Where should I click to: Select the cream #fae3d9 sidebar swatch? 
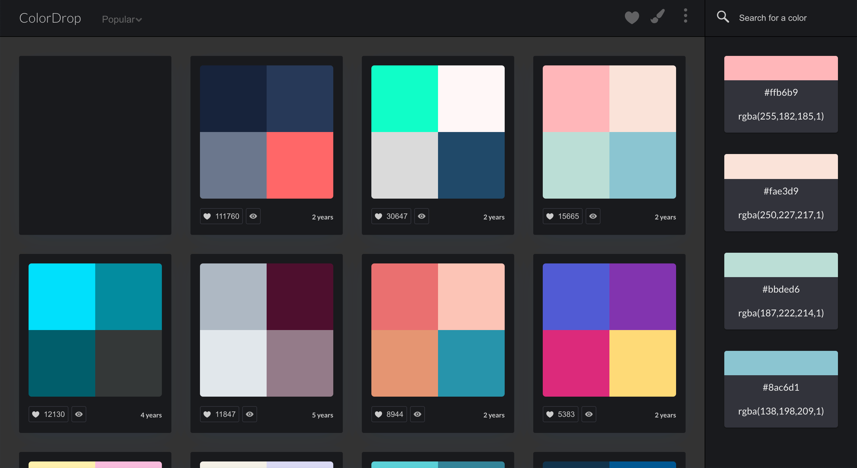click(781, 167)
